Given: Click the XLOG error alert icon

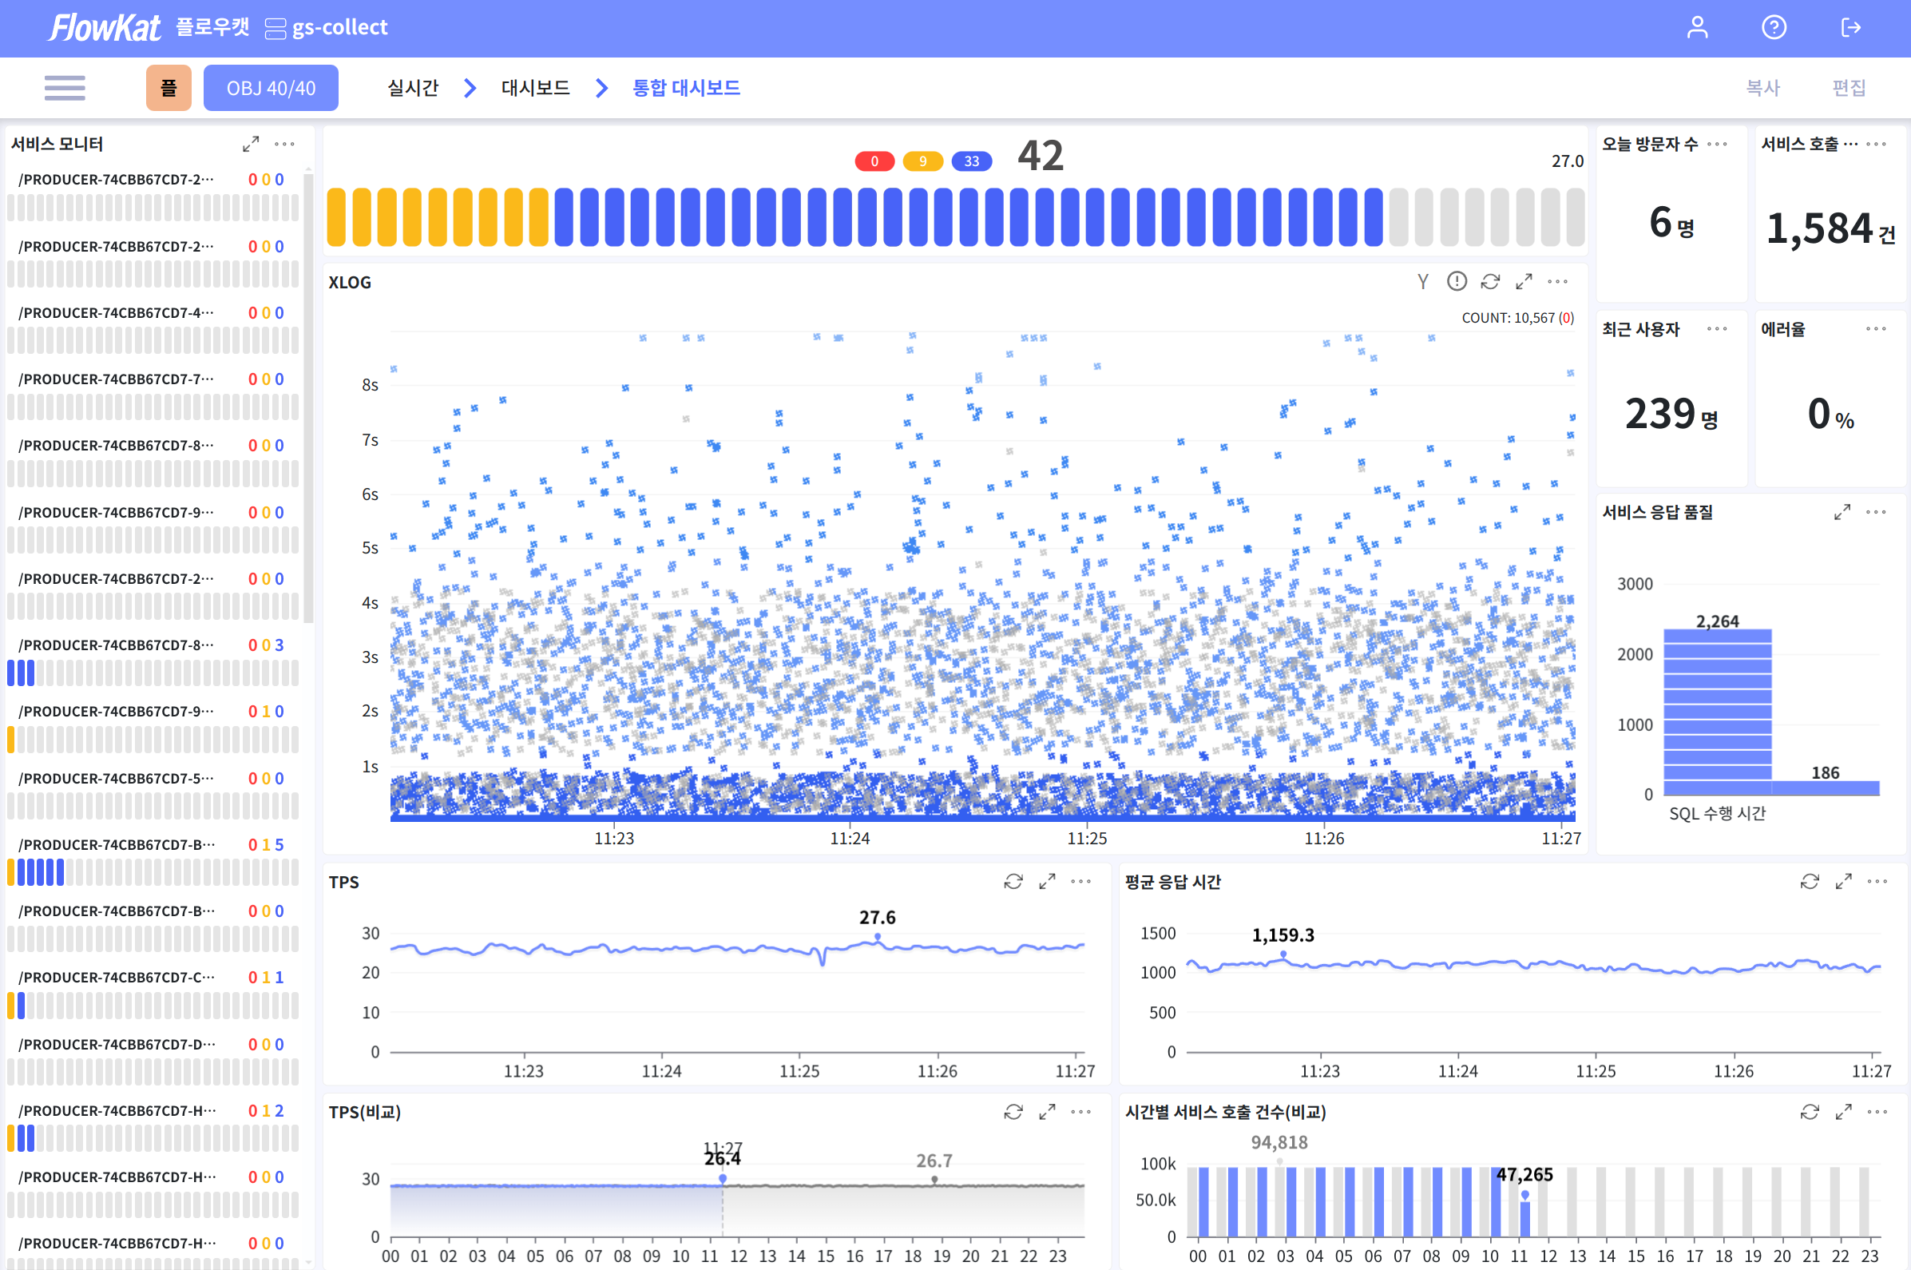Looking at the screenshot, I should pyautogui.click(x=1456, y=282).
